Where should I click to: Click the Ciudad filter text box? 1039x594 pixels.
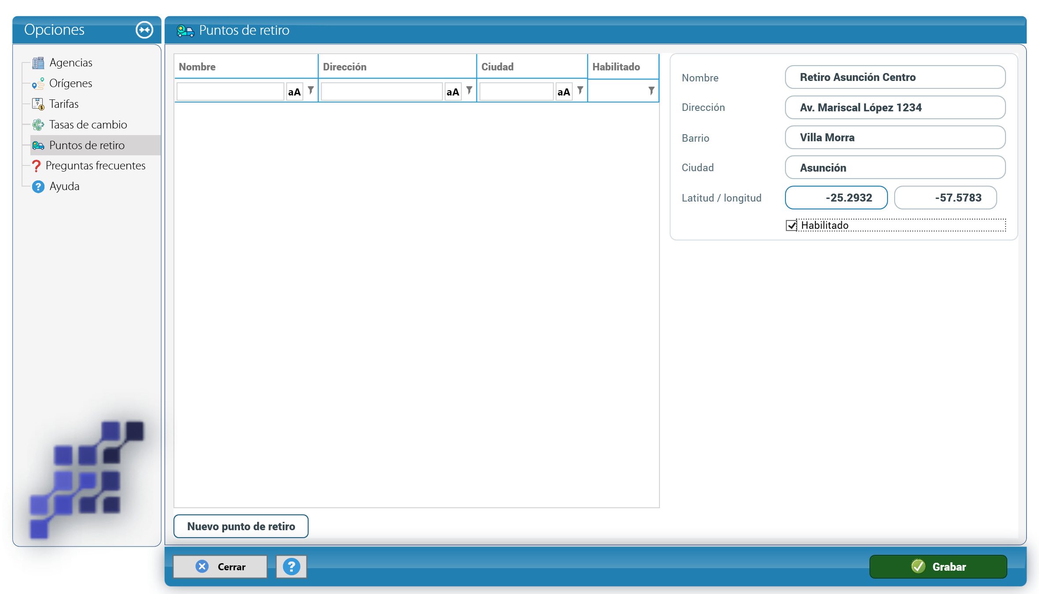click(x=516, y=92)
